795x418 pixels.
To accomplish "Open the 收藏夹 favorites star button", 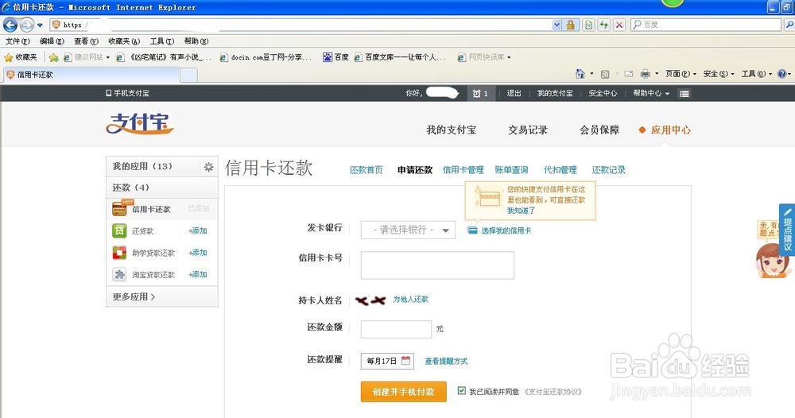I will tap(21, 57).
